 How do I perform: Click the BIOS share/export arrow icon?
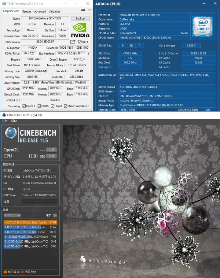pyautogui.click(x=73, y=42)
